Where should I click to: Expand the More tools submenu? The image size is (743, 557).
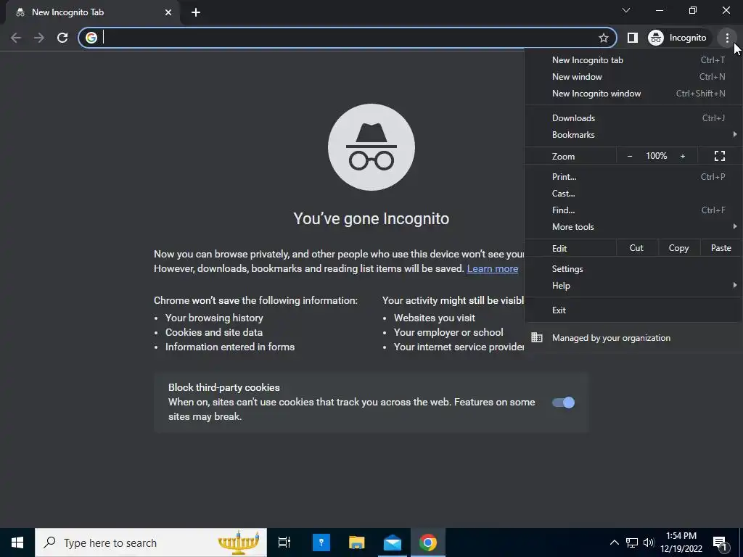(x=633, y=227)
